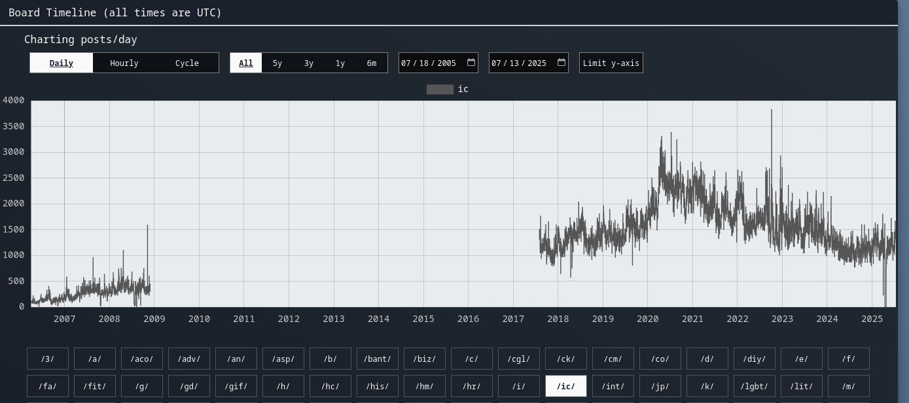909x403 pixels.
Task: Select the /cgl/ board
Action: (519, 359)
